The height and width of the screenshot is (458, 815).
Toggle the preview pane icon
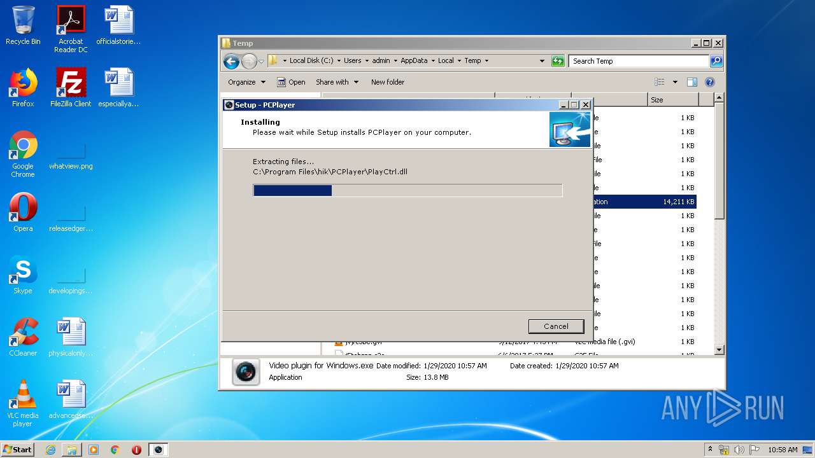[x=692, y=82]
